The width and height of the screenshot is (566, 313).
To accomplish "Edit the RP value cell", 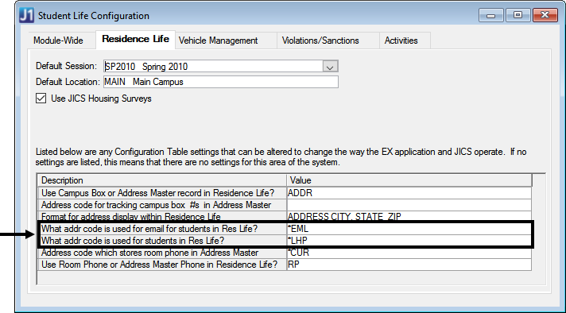I will coord(409,265).
